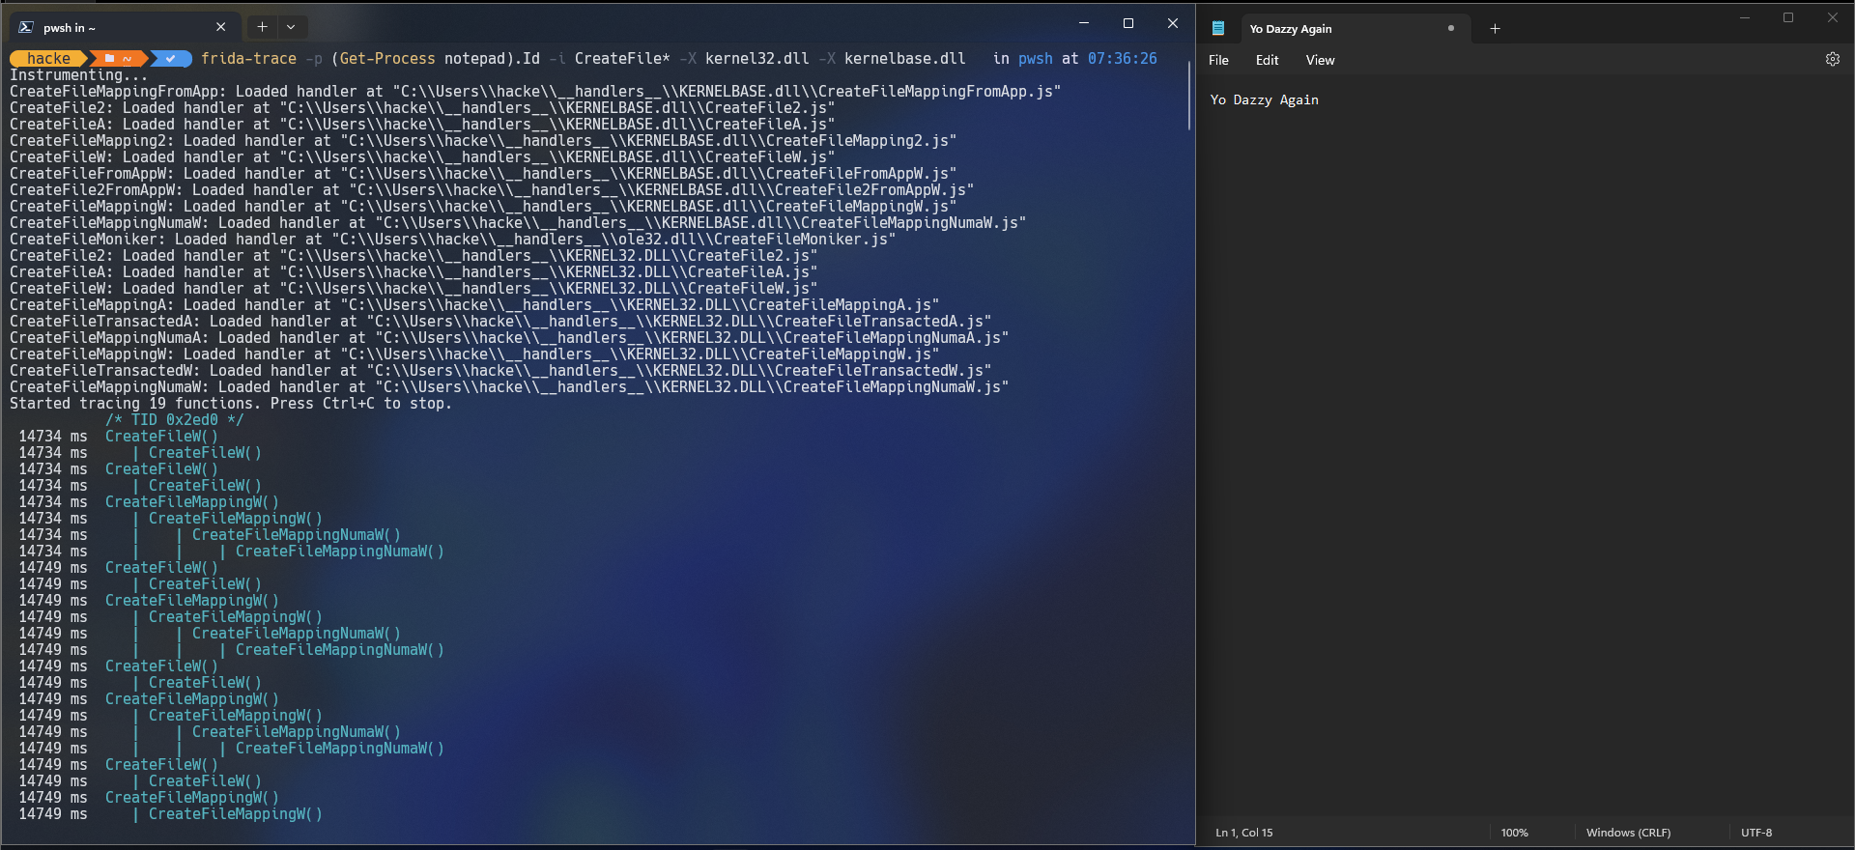Expand the terminal new-tab profile dropdown
Screen dimensions: 1855x850
[291, 27]
